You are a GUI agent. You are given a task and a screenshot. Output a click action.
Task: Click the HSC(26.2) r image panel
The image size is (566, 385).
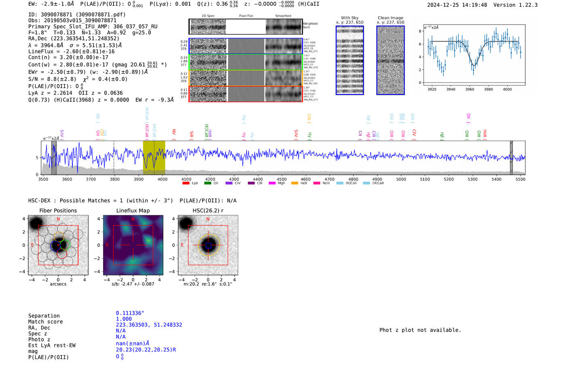click(208, 245)
